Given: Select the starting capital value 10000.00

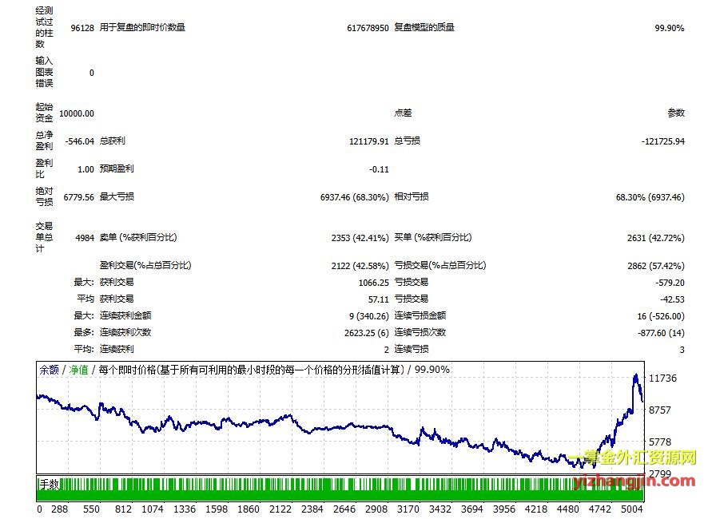Looking at the screenshot, I should [77, 113].
